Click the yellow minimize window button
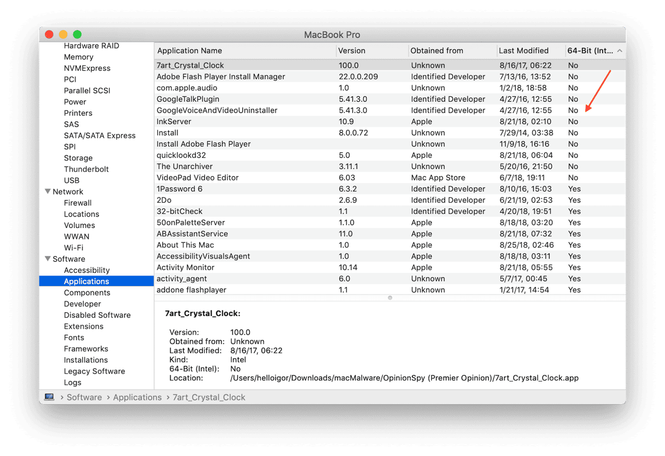 point(63,34)
